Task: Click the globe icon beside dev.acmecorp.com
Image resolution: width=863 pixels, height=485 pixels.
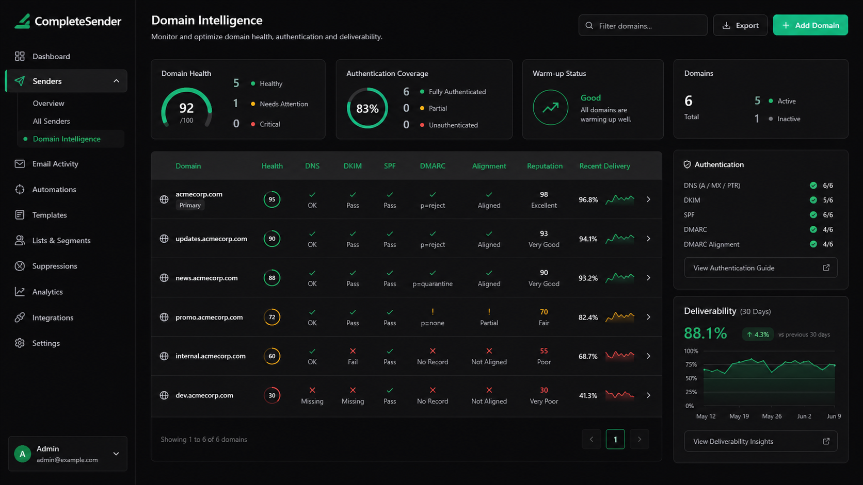Action: (164, 395)
